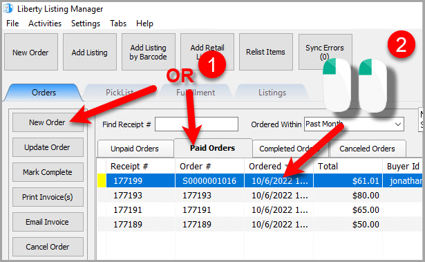The width and height of the screenshot is (425, 262).
Task: Open the Ordered Within dropdown
Action: 354,124
